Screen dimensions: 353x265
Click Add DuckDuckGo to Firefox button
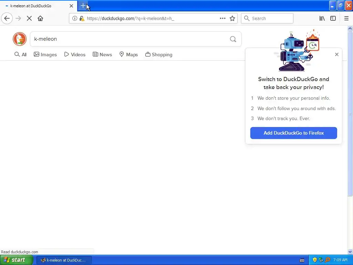point(294,133)
